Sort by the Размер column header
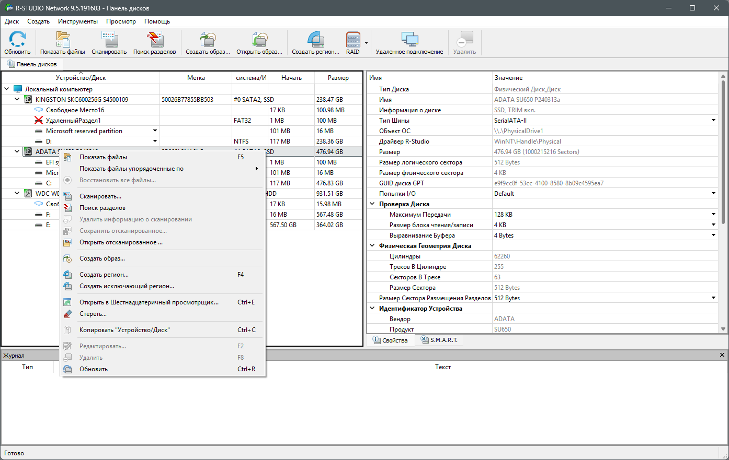Screen dimensions: 729x460 [x=338, y=78]
